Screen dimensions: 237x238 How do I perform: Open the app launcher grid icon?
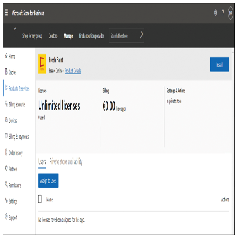click(x=6, y=13)
